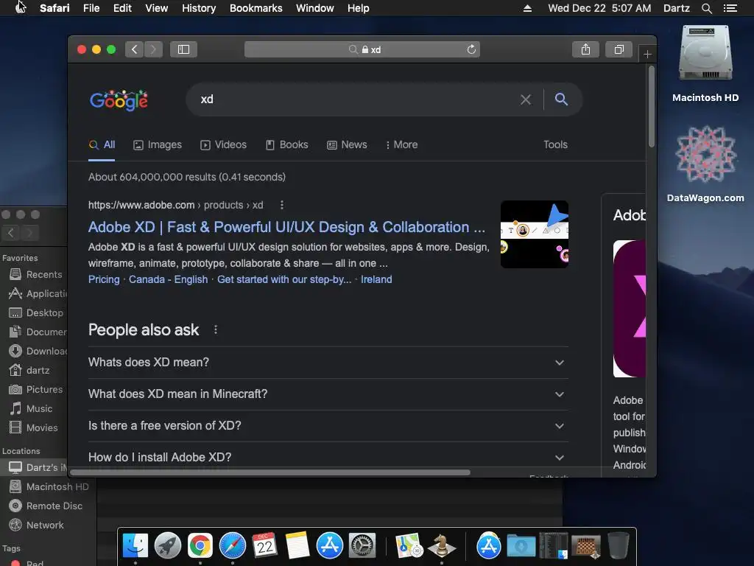Expand 'Whats does XD mean?' question
The image size is (754, 566).
(x=328, y=363)
